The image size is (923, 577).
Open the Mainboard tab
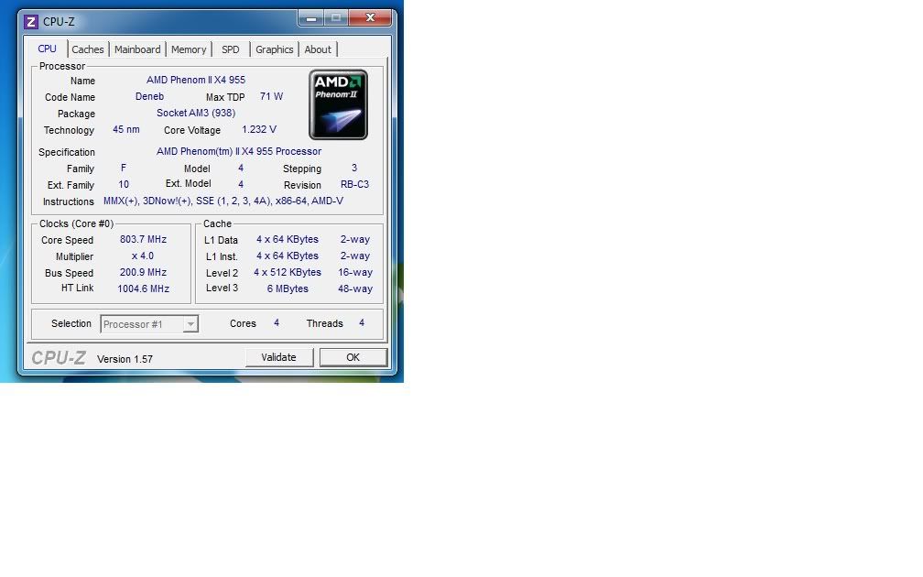pos(137,49)
